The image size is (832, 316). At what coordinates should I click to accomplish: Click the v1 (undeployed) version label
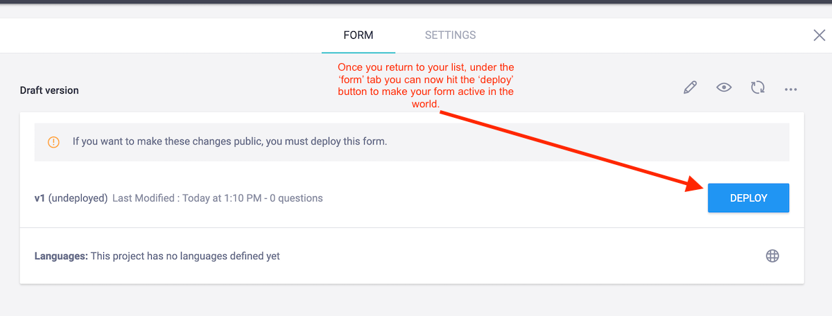pos(71,198)
